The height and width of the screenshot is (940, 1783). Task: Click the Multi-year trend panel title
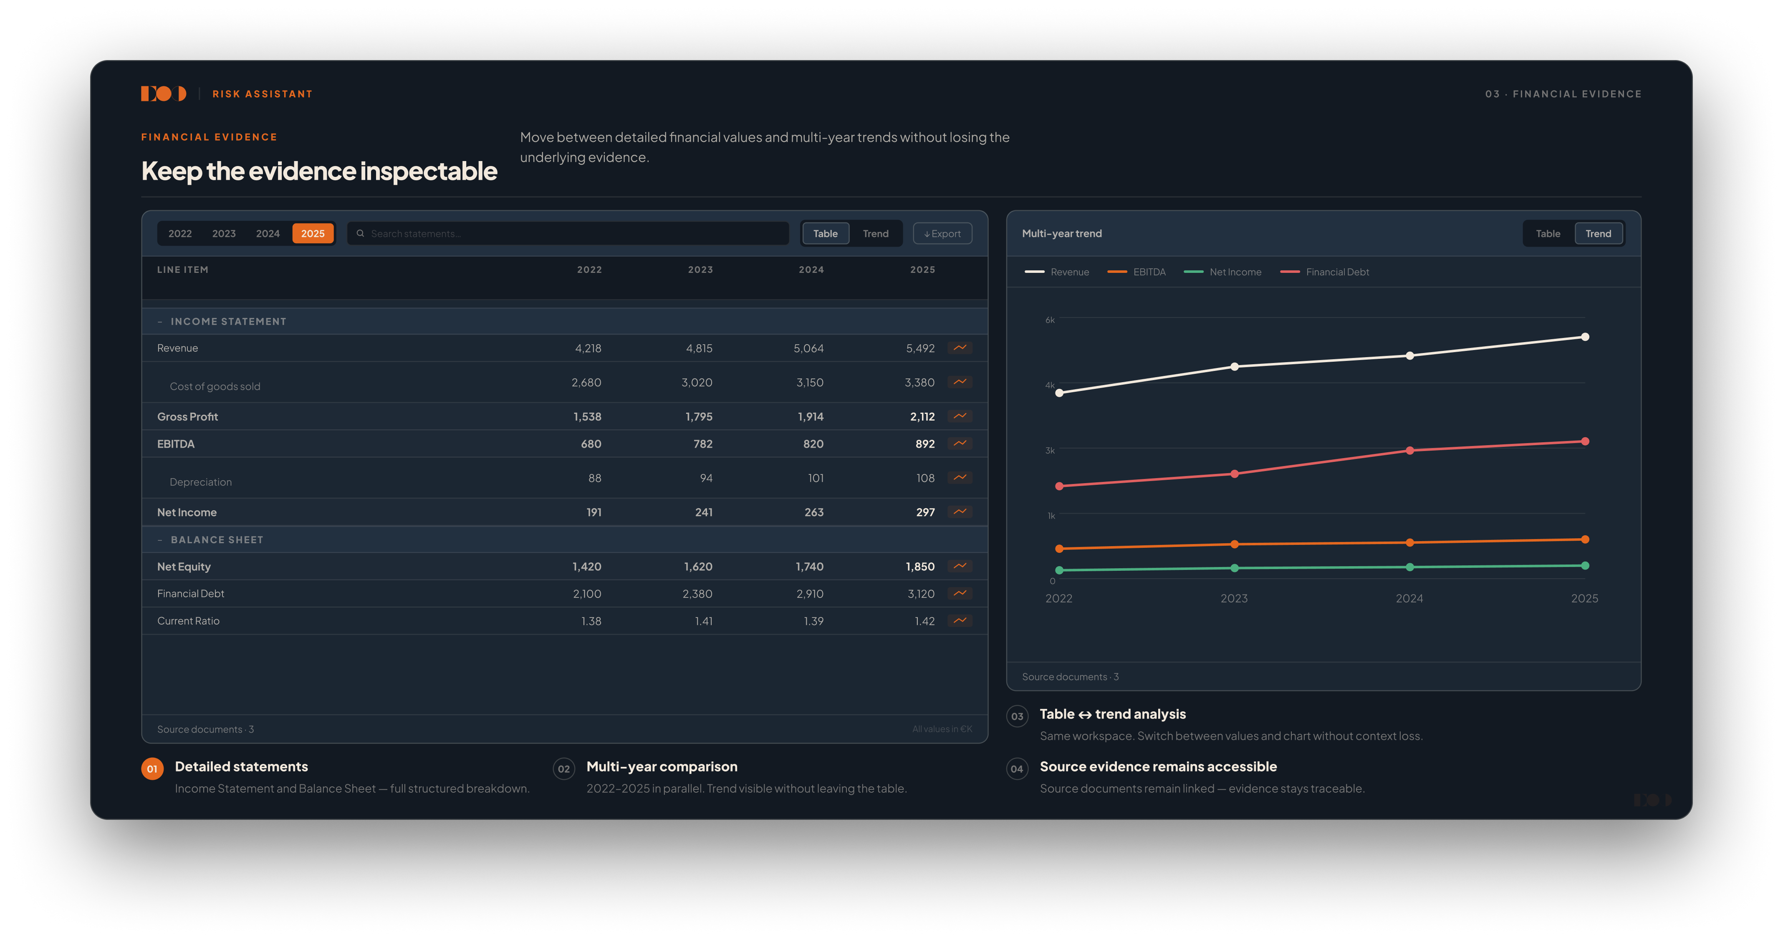point(1062,234)
